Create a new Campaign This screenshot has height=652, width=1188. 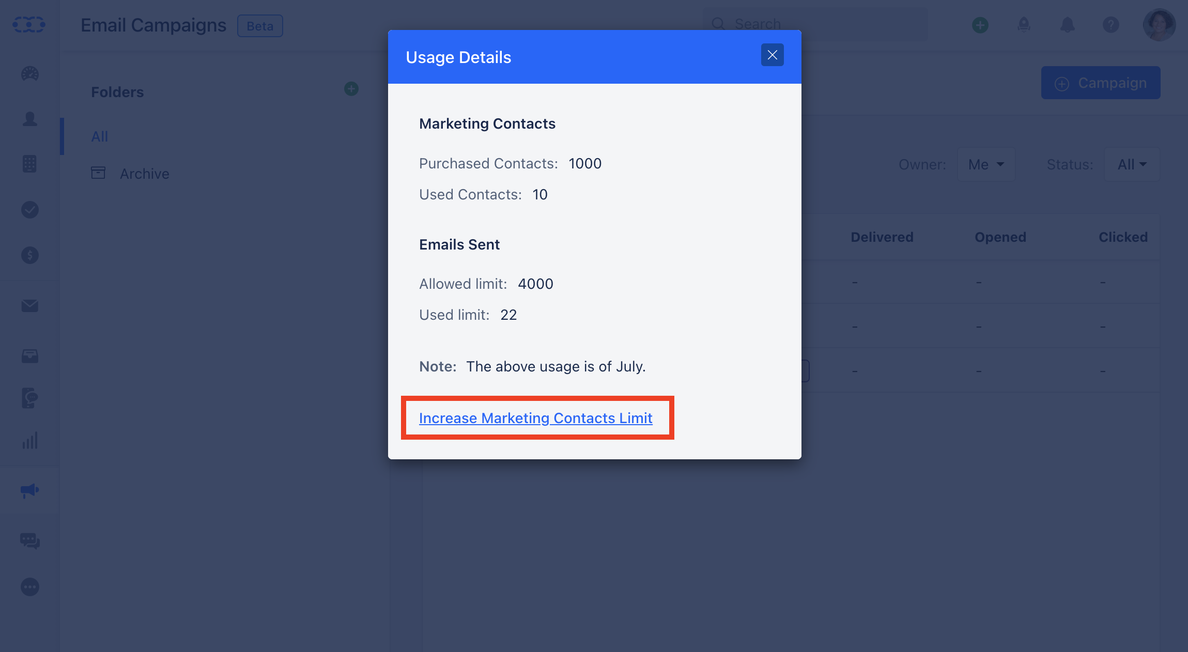pyautogui.click(x=1101, y=83)
